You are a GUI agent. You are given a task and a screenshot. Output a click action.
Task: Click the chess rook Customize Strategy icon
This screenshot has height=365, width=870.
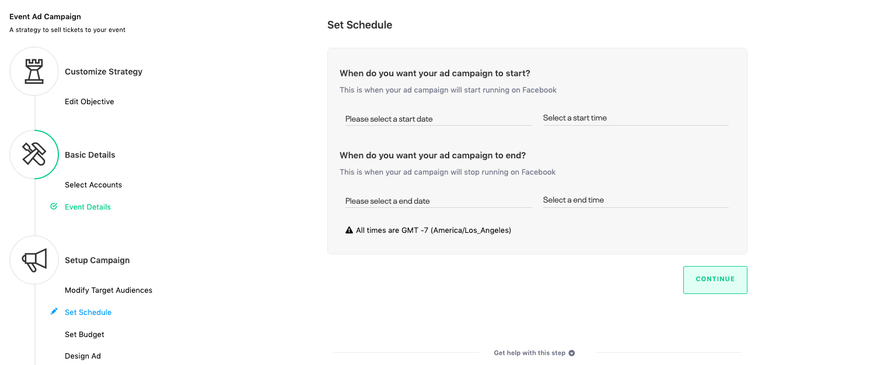tap(34, 72)
